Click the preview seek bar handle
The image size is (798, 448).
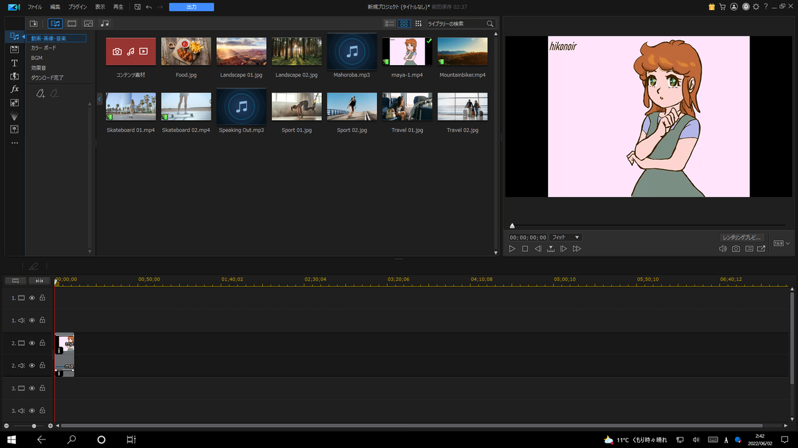click(512, 226)
